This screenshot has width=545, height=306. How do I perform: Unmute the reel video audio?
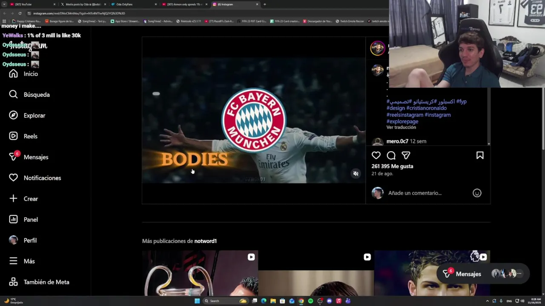coord(356,173)
